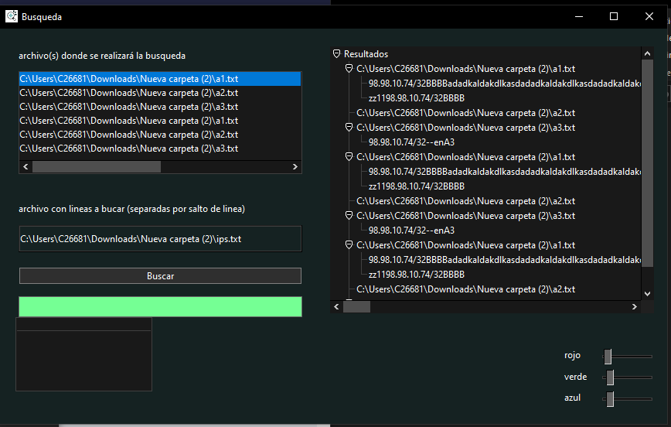
Task: Click file list's left scroll arrow
Action: (25, 166)
